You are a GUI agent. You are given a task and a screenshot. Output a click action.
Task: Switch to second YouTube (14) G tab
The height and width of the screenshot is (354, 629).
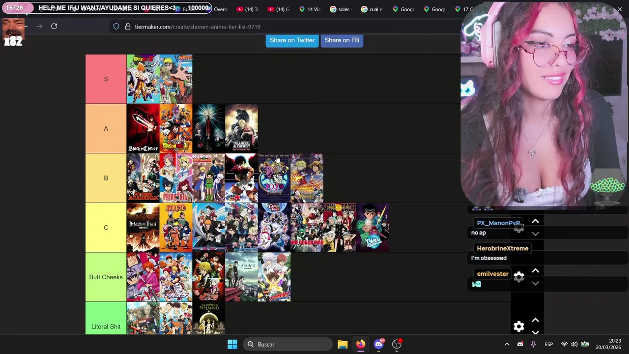tap(279, 9)
